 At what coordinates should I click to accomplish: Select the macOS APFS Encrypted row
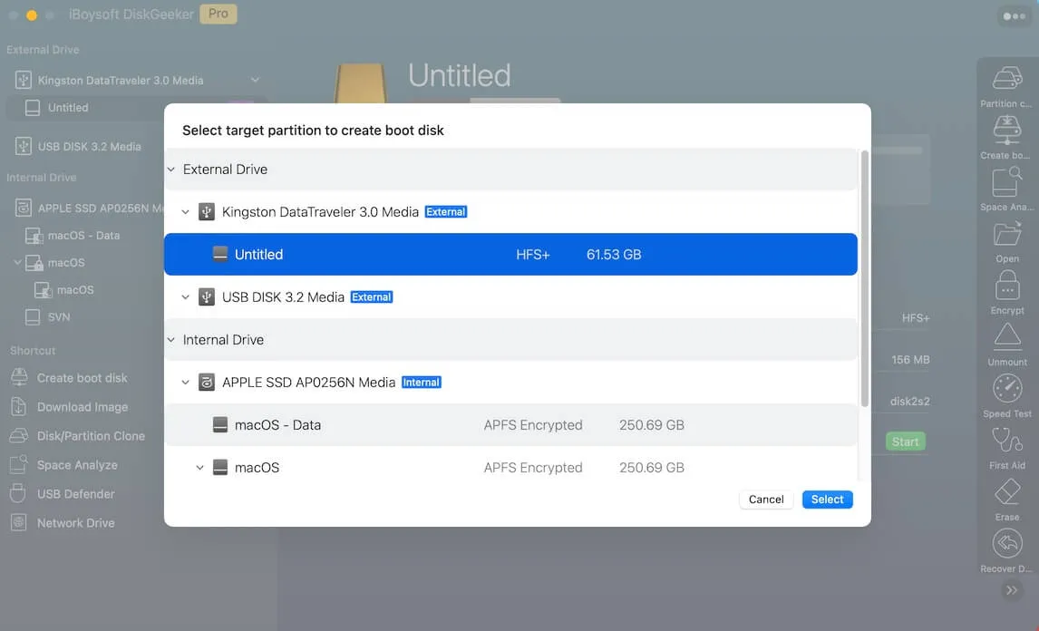click(510, 467)
